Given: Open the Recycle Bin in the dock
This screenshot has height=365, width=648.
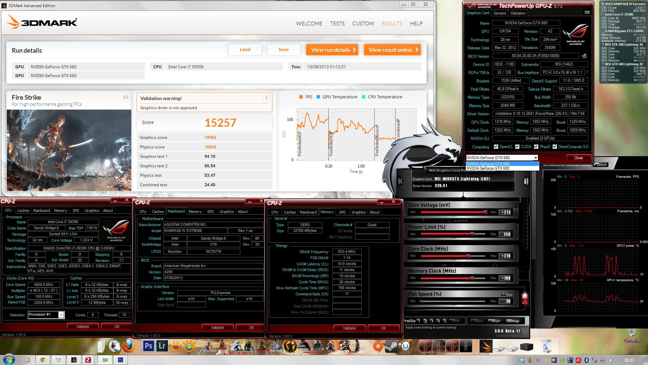Looking at the screenshot, I should point(547,346).
